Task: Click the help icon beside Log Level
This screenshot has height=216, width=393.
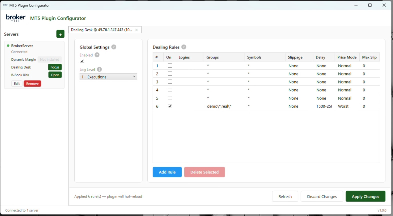Action: coord(99,69)
